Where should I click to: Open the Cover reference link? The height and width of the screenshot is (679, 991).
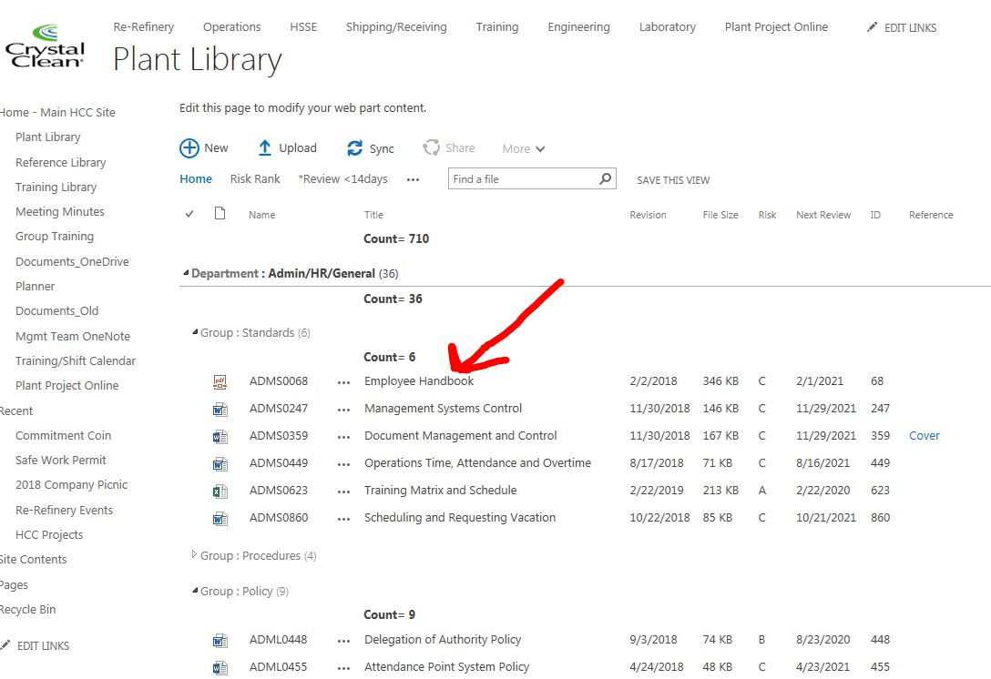[x=924, y=436]
